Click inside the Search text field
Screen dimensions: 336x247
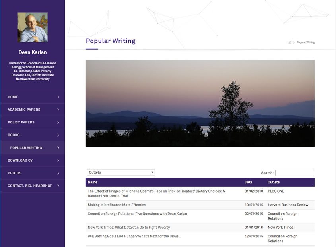coord(294,173)
